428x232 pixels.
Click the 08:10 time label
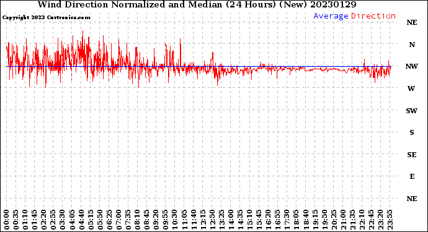pyautogui.click(x=137, y=220)
